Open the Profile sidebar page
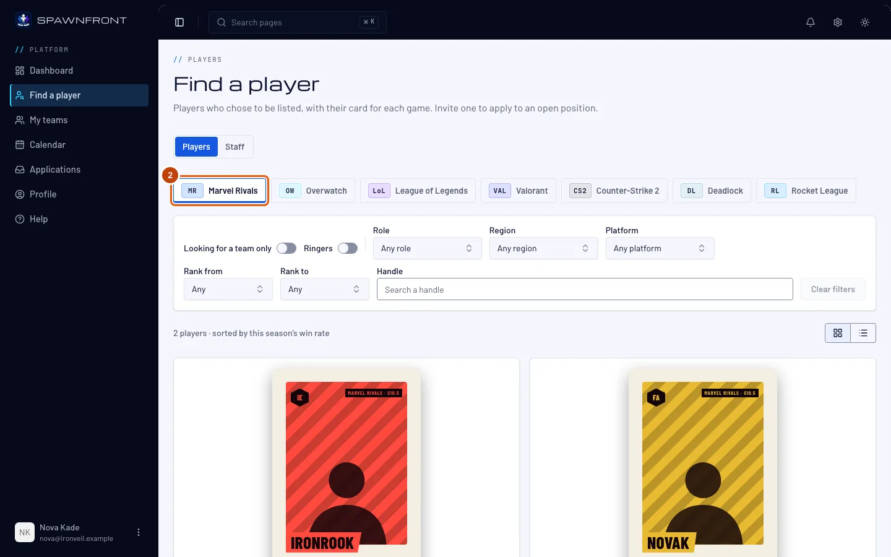891x557 pixels. 79,194
